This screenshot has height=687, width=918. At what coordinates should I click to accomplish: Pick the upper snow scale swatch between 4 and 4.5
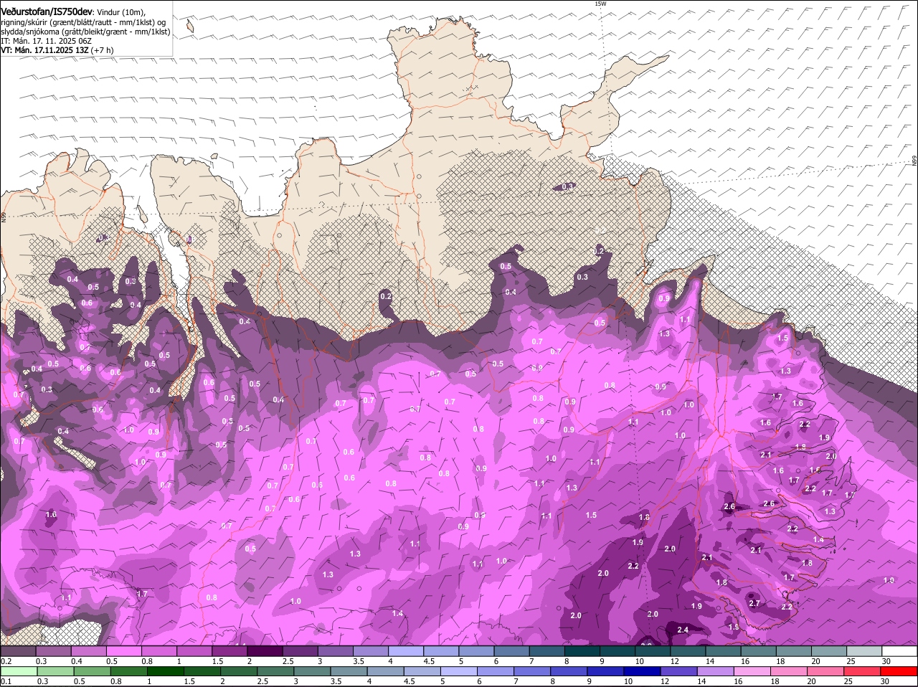point(406,651)
